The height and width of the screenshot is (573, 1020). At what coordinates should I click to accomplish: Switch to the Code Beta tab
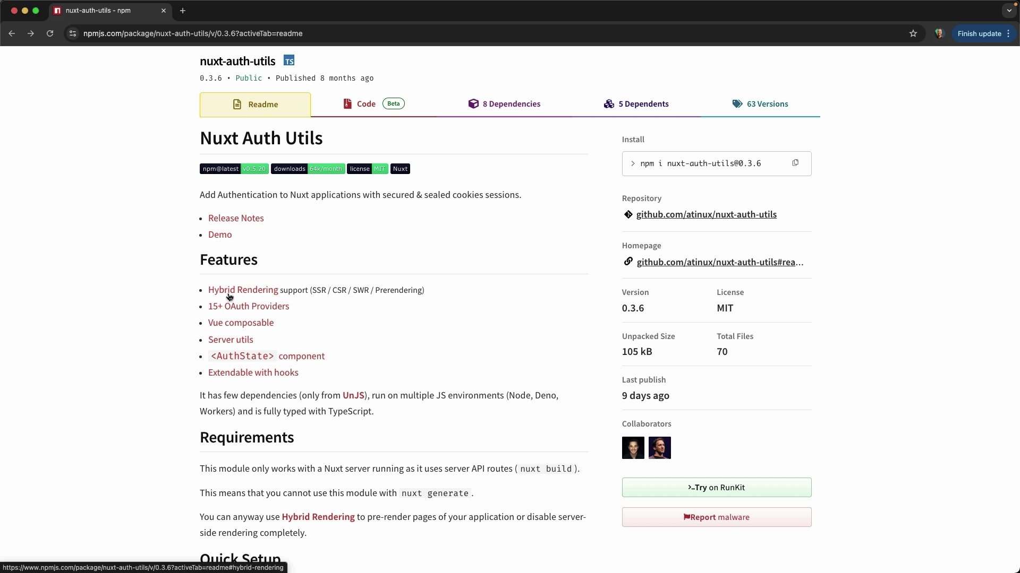373,104
